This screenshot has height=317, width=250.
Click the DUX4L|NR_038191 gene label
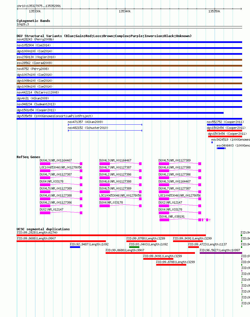(x=172, y=216)
